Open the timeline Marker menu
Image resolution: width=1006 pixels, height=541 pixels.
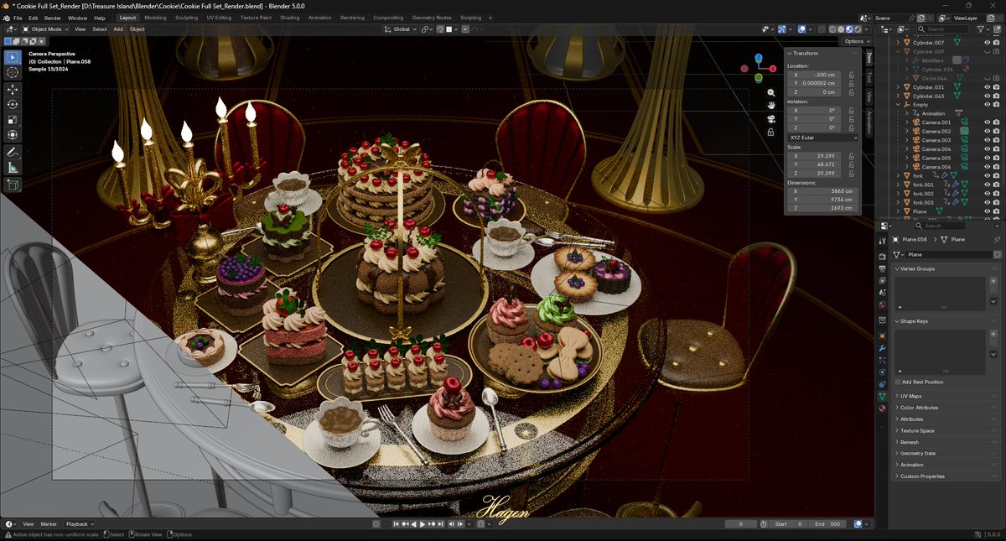pyautogui.click(x=49, y=523)
